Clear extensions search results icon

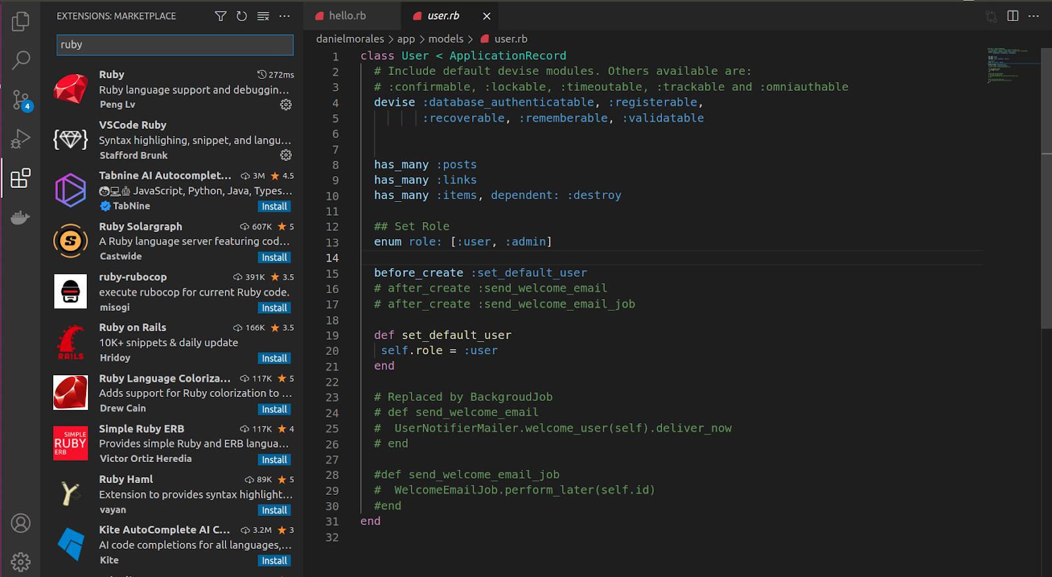coord(263,16)
